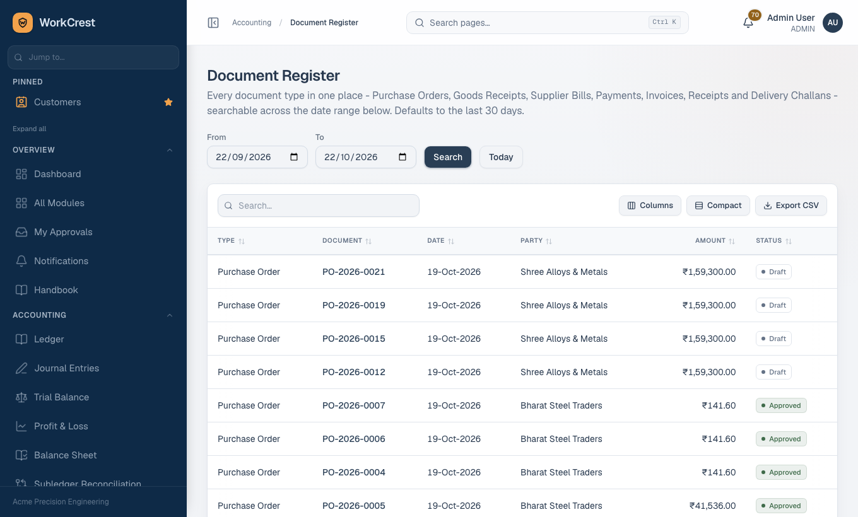The width and height of the screenshot is (858, 517).
Task: Click amount ₹41,536.00
Action: (713, 506)
